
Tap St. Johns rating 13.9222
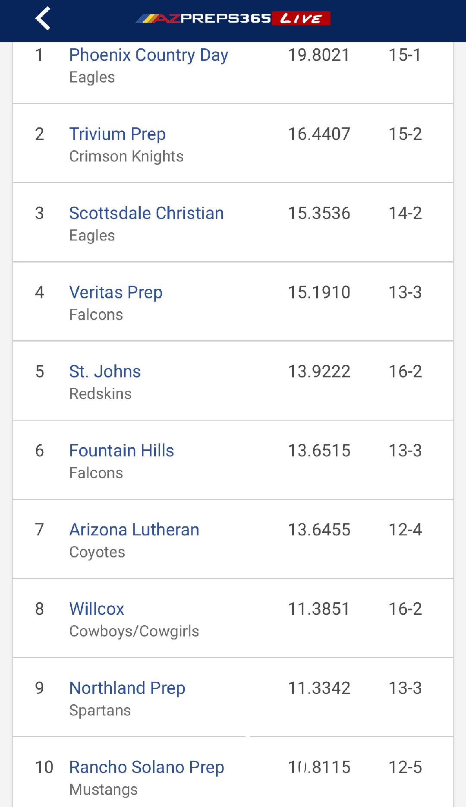(319, 372)
